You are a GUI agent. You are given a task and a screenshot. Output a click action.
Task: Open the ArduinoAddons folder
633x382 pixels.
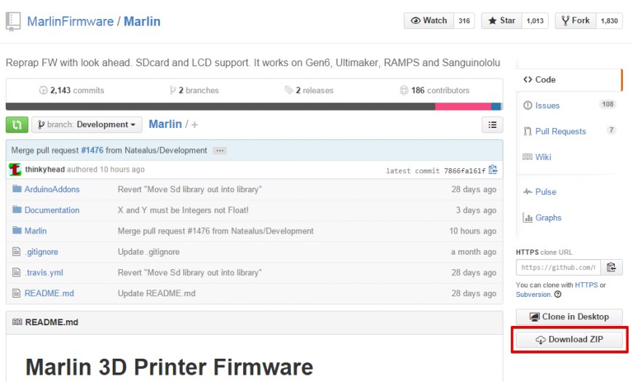[52, 189]
